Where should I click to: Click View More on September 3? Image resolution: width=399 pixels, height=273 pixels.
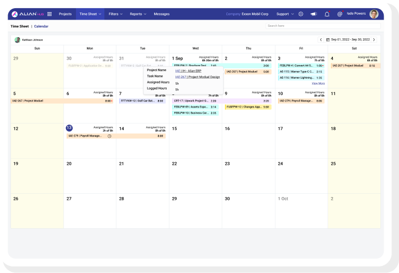coord(318,84)
